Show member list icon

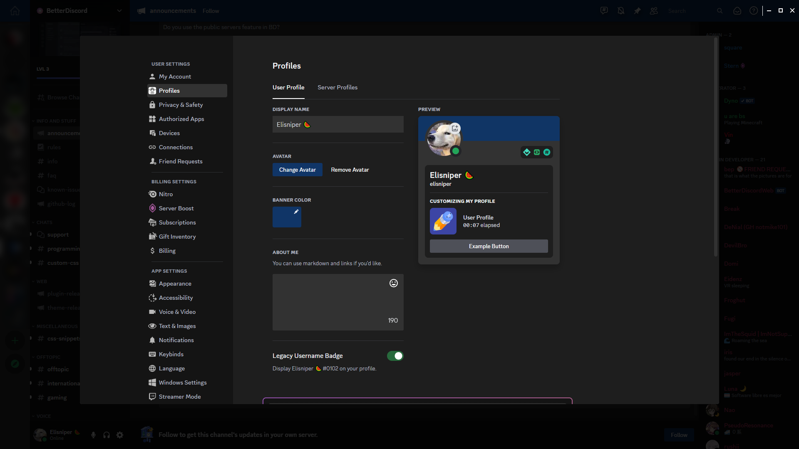654,11
